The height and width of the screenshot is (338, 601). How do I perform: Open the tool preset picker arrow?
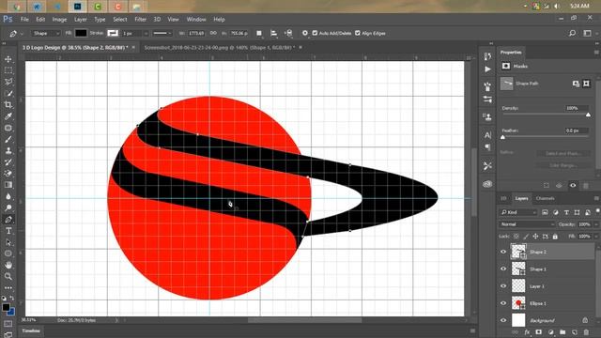point(22,34)
